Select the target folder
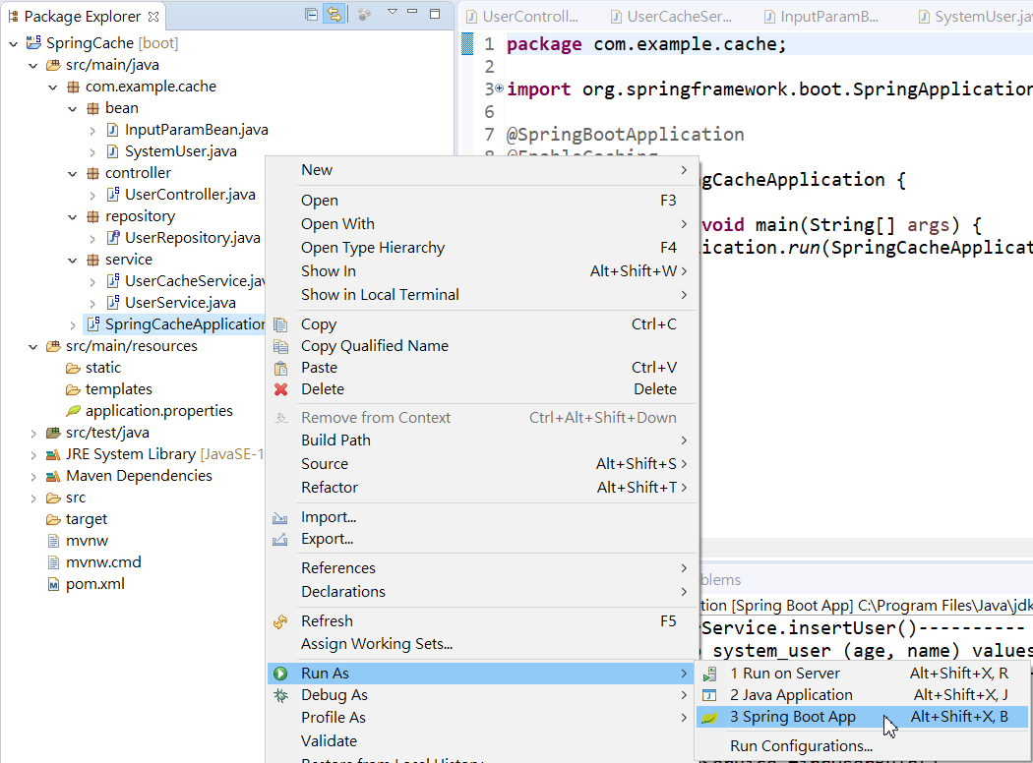The width and height of the screenshot is (1033, 763). 87,519
